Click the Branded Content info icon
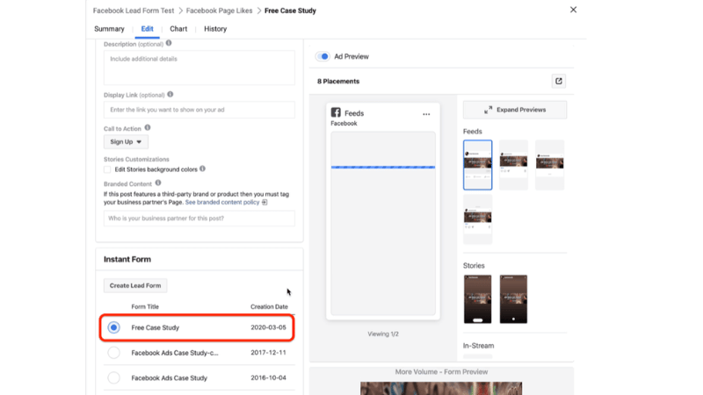This screenshot has height=395, width=703. pyautogui.click(x=158, y=183)
